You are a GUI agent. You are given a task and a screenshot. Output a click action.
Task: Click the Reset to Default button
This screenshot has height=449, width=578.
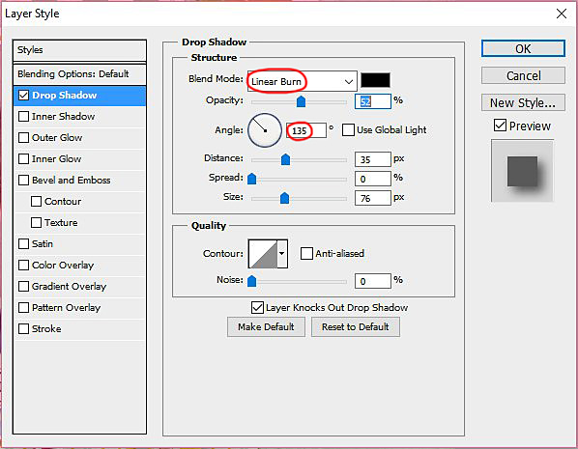click(x=356, y=326)
